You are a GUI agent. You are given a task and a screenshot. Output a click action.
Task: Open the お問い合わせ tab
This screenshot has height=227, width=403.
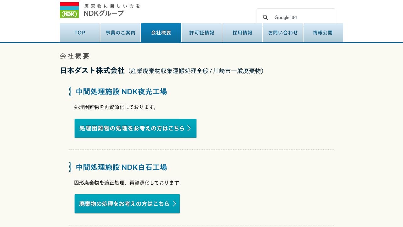[283, 33]
